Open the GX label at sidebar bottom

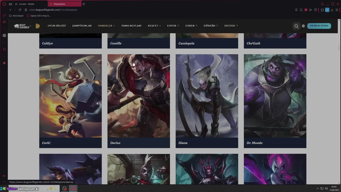(4, 176)
